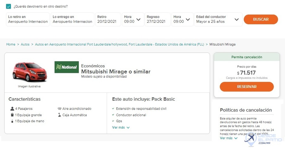Expand 'Ver más' under Pack Basic
Image resolution: width=285 pixels, height=151 pixels.
121,128
